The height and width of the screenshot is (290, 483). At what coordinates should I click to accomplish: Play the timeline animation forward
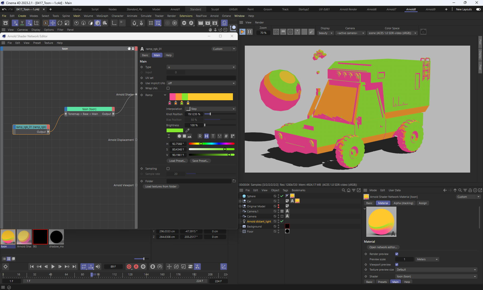(53, 267)
